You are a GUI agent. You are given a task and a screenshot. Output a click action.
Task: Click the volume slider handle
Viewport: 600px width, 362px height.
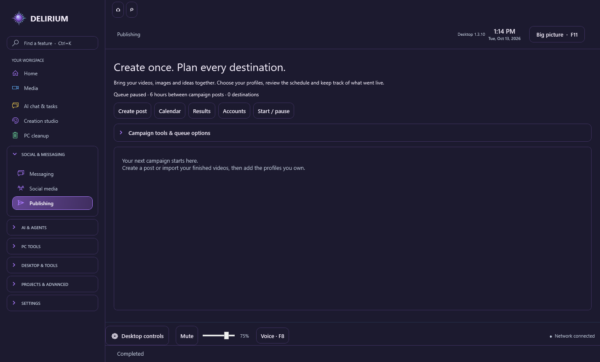(226, 335)
